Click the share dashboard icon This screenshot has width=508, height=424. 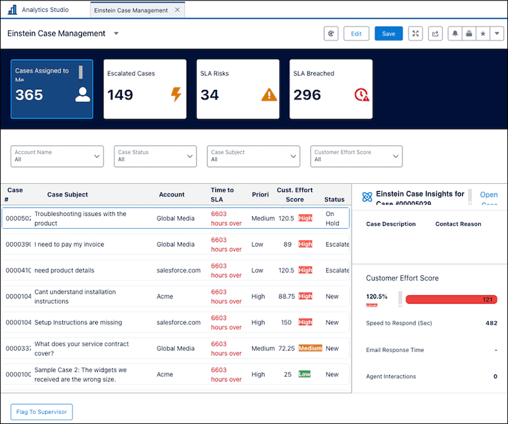pyautogui.click(x=435, y=34)
